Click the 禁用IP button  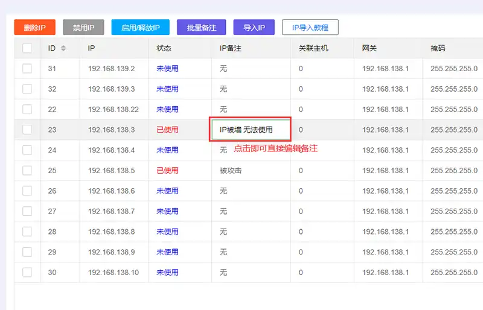pos(83,27)
